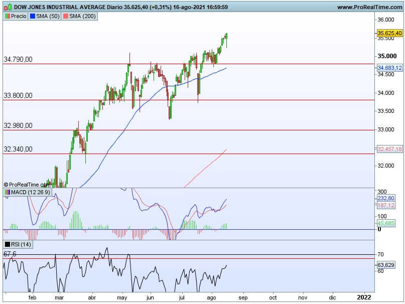The image size is (405, 304).
Task: Open the SMA (200) legend label
Action: [x=82, y=16]
